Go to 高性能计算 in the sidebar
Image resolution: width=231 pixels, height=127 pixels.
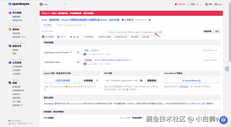pyautogui.click(x=17, y=20)
